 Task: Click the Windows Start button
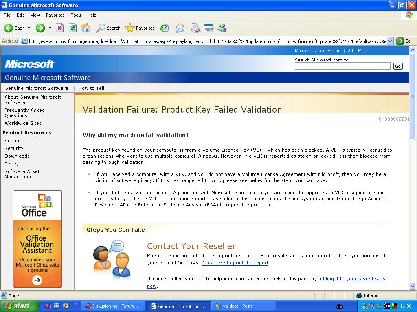[x=19, y=306]
